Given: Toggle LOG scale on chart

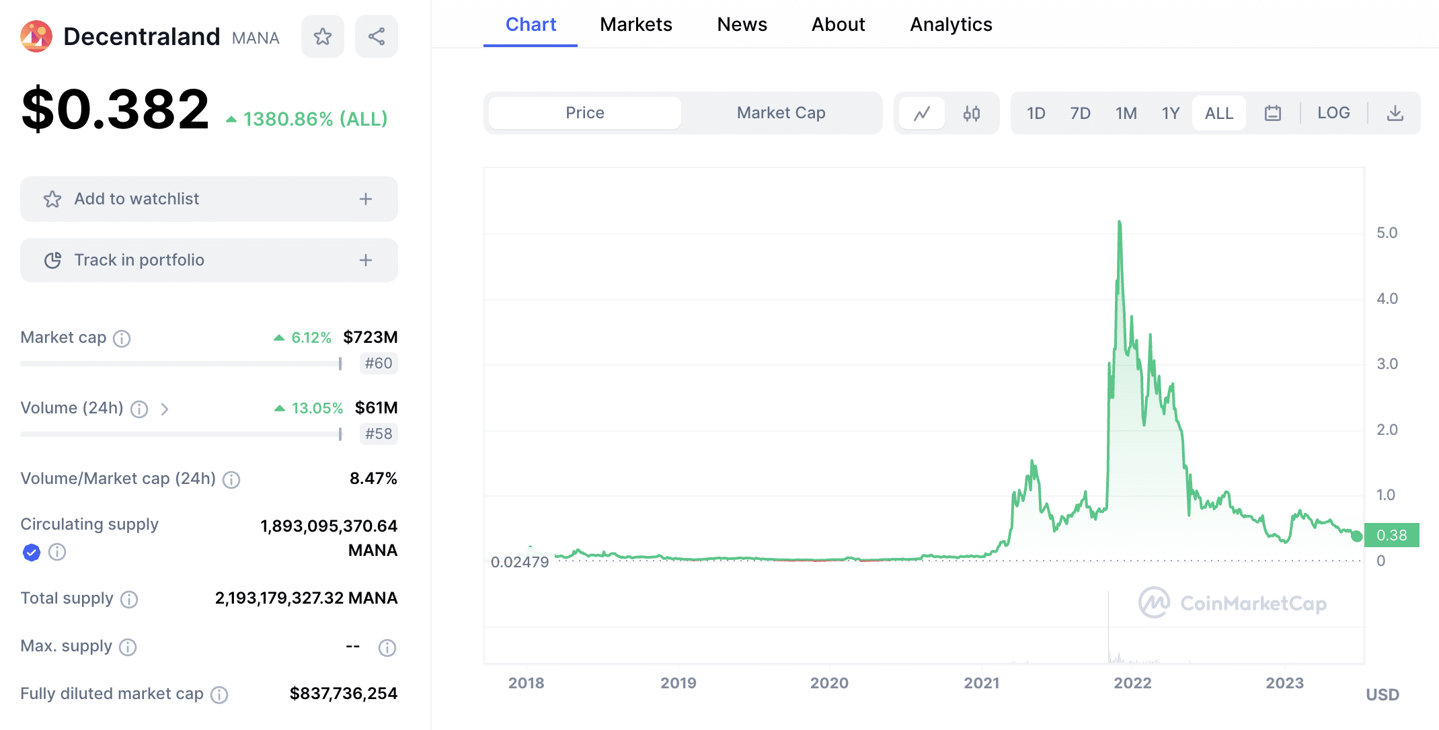Looking at the screenshot, I should (x=1333, y=113).
